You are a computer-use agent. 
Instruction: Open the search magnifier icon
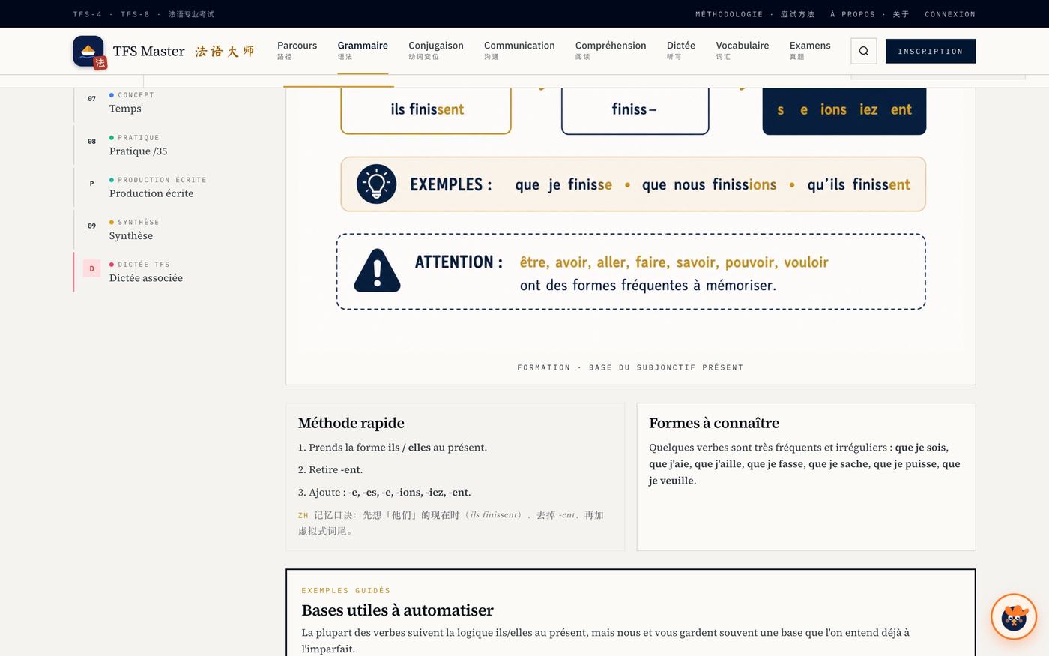tap(864, 51)
